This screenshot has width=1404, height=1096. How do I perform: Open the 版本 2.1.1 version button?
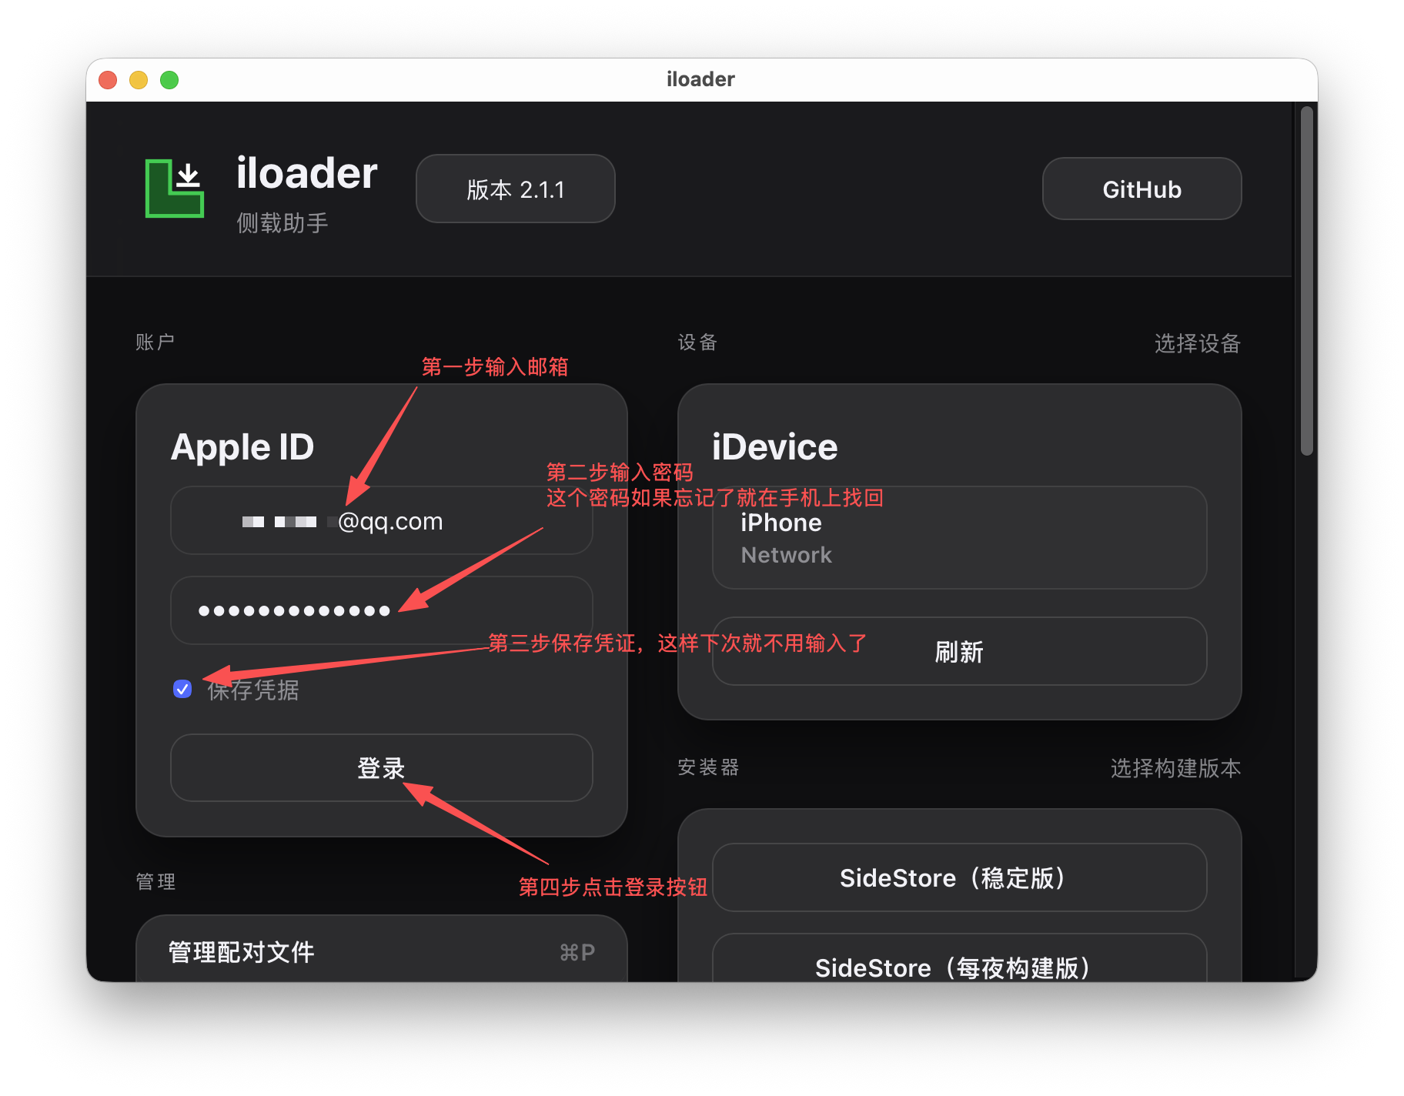coord(515,189)
